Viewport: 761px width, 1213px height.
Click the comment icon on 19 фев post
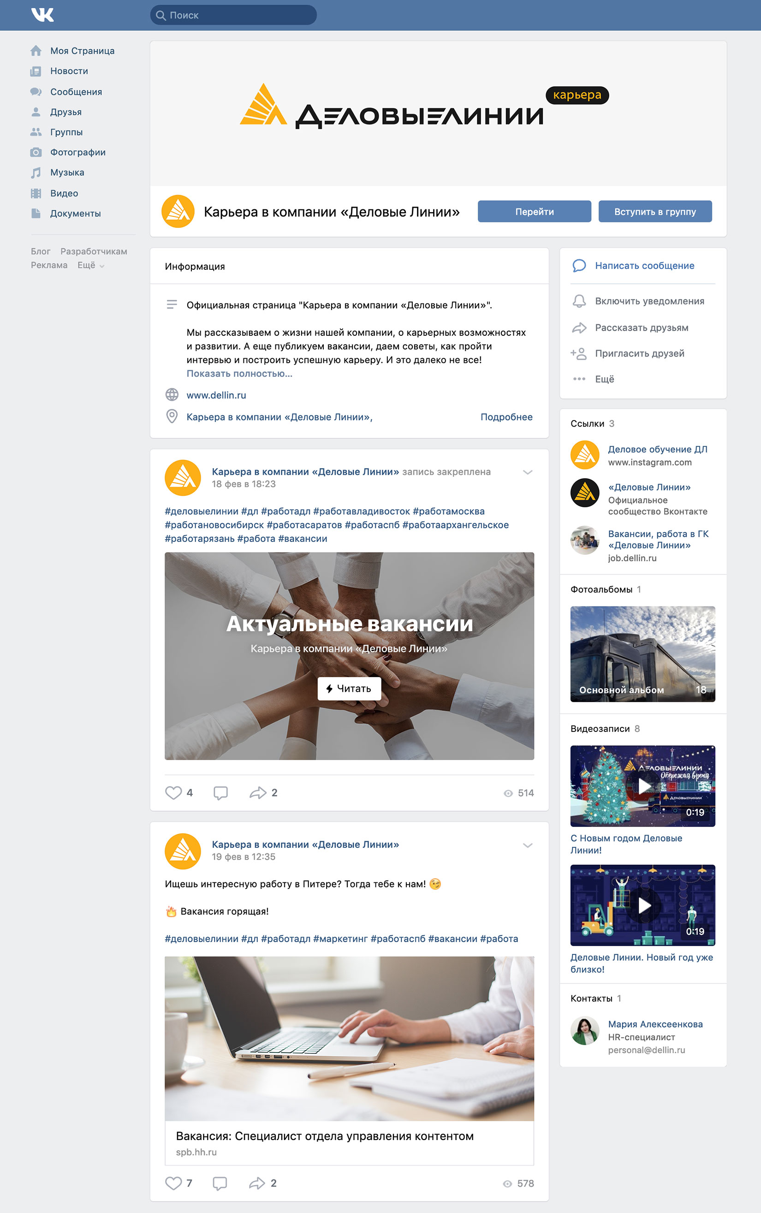[x=220, y=1183]
